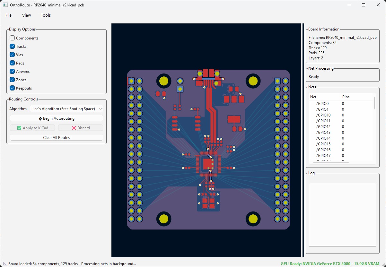This screenshot has height=267, width=386.
Task: Click 'Layers: 2' board info text
Action: coord(316,58)
